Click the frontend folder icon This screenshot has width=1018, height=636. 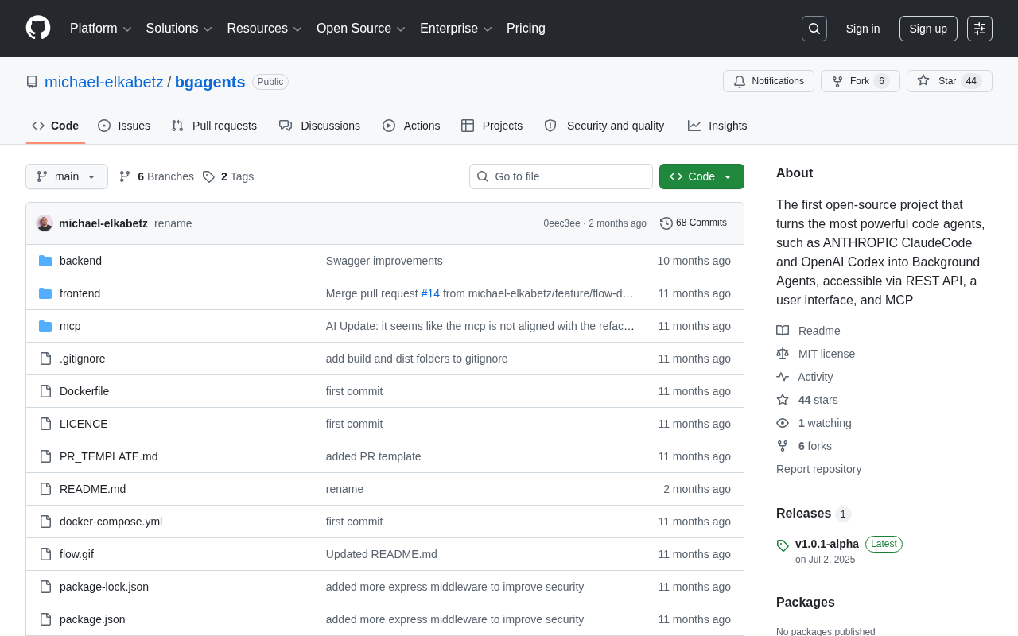pyautogui.click(x=45, y=293)
